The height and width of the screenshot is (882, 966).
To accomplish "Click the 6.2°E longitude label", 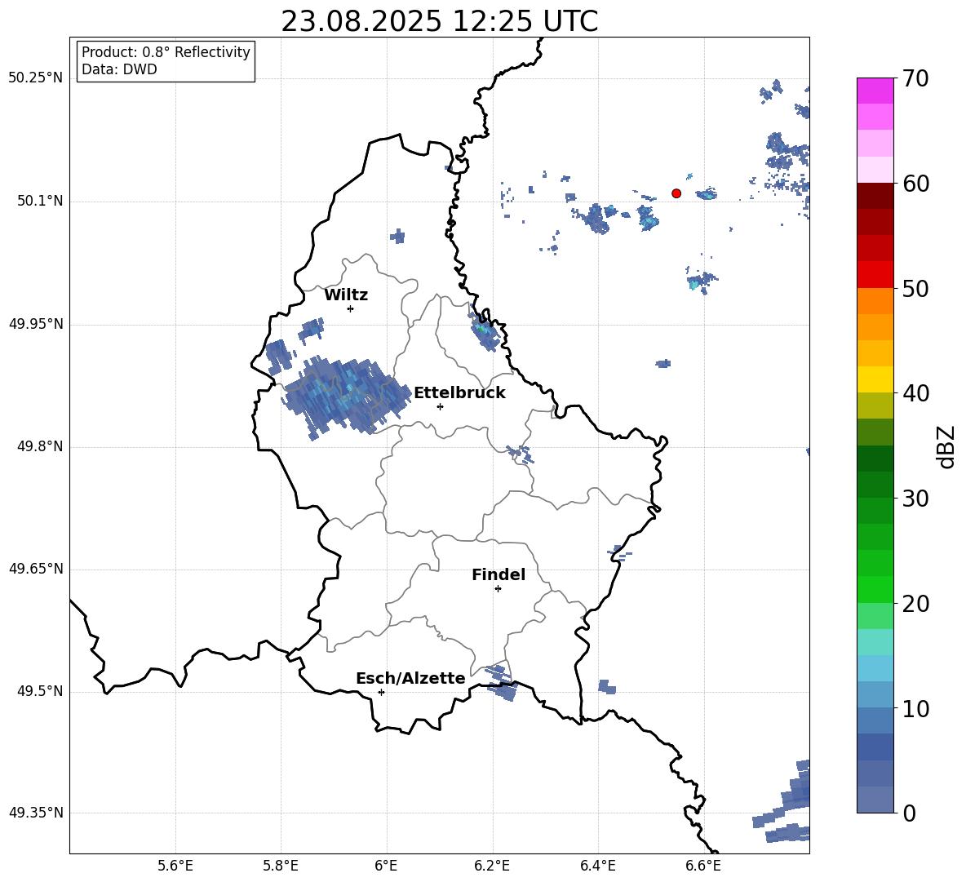I will 492,866.
